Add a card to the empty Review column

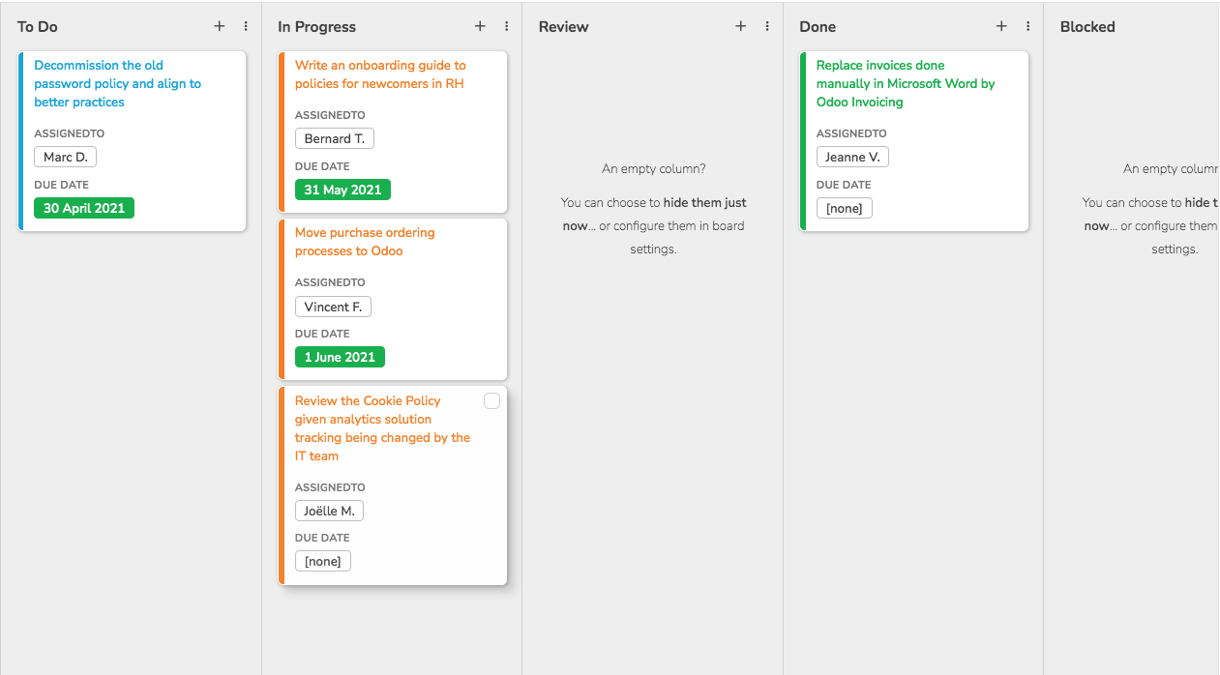click(740, 26)
